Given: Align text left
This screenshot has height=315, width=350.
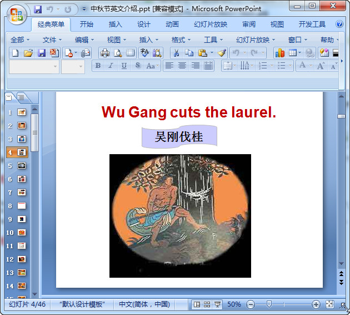Looking at the screenshot, I should coord(169,66).
